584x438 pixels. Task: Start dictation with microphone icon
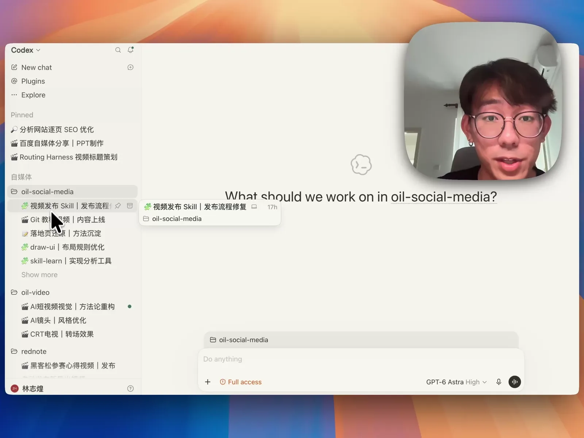tap(499, 382)
